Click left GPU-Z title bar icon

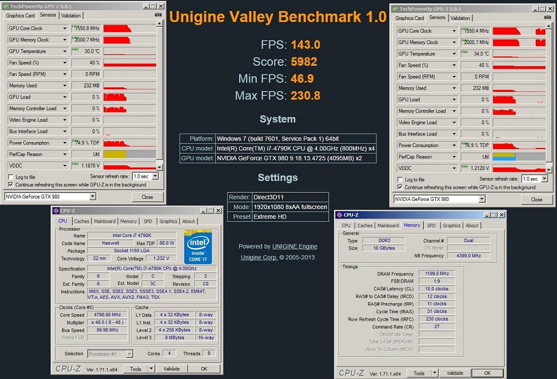6,6
